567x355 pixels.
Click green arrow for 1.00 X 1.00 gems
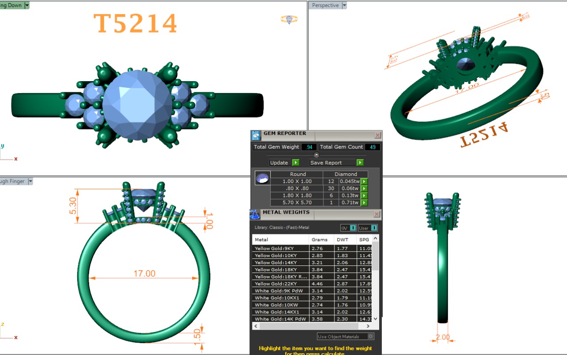[x=364, y=181]
